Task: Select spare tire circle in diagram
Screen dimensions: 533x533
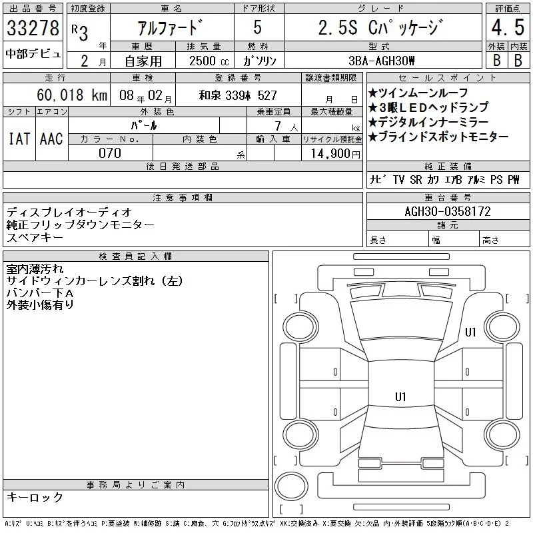Action: point(291,487)
